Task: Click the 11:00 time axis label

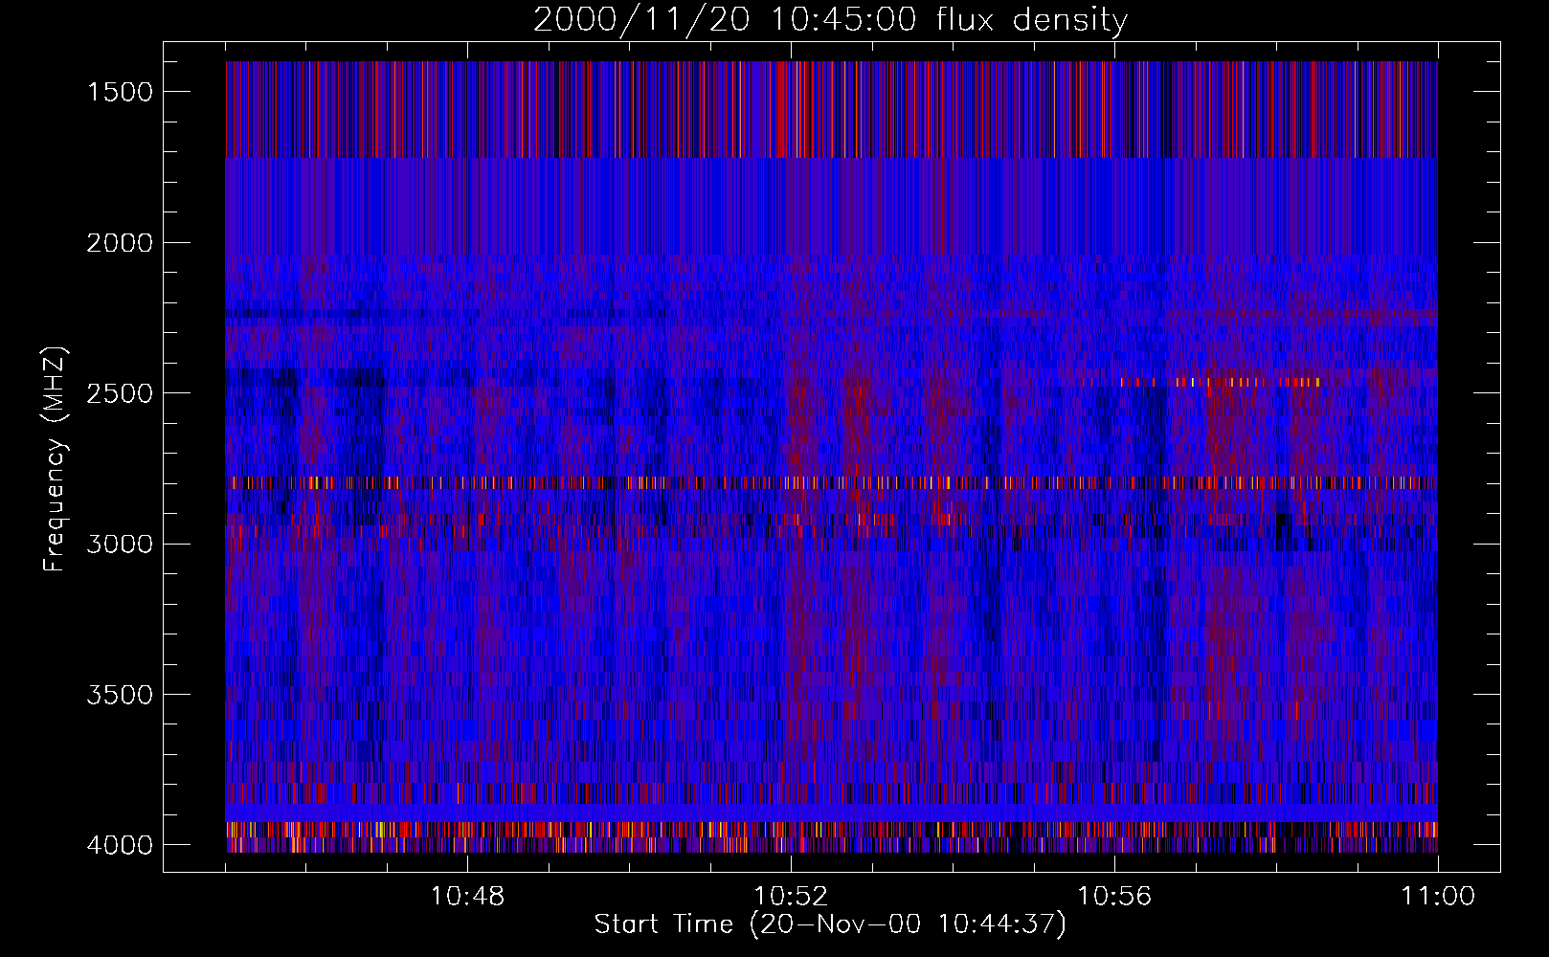Action: pos(1438,897)
